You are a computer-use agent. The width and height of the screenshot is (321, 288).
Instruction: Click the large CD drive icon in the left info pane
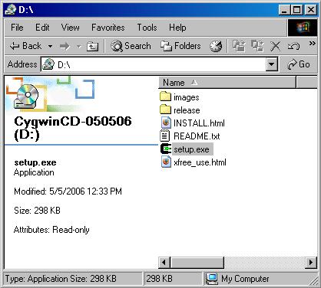[x=26, y=97]
